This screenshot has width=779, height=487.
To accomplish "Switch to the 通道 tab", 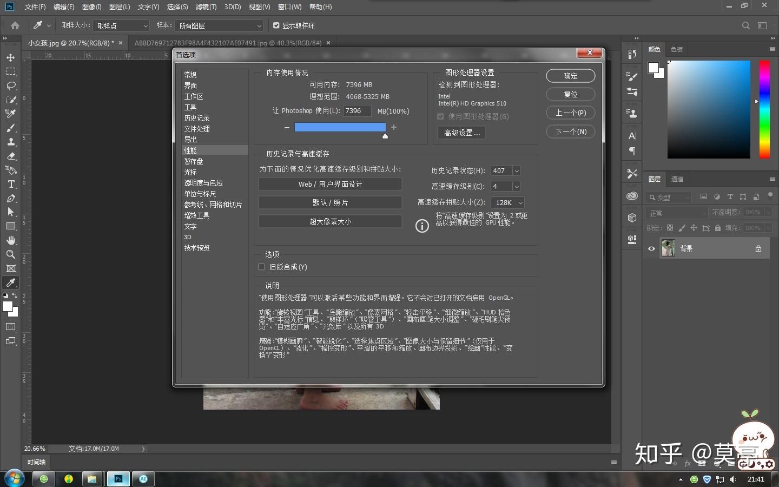I will pos(677,179).
